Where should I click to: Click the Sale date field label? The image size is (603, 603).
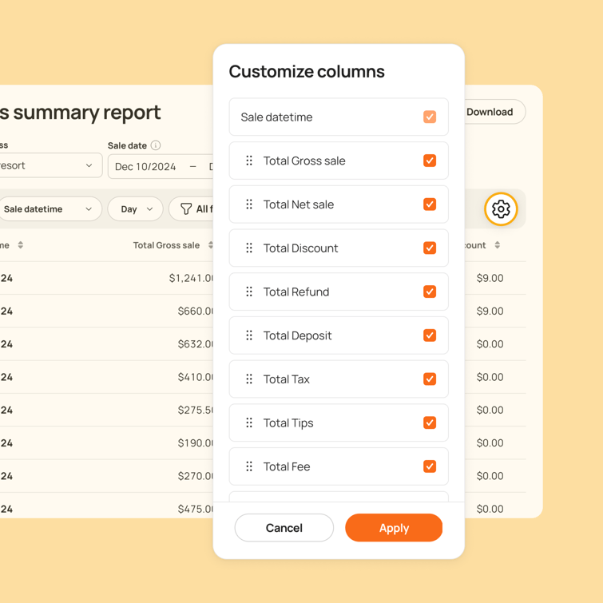pos(127,145)
